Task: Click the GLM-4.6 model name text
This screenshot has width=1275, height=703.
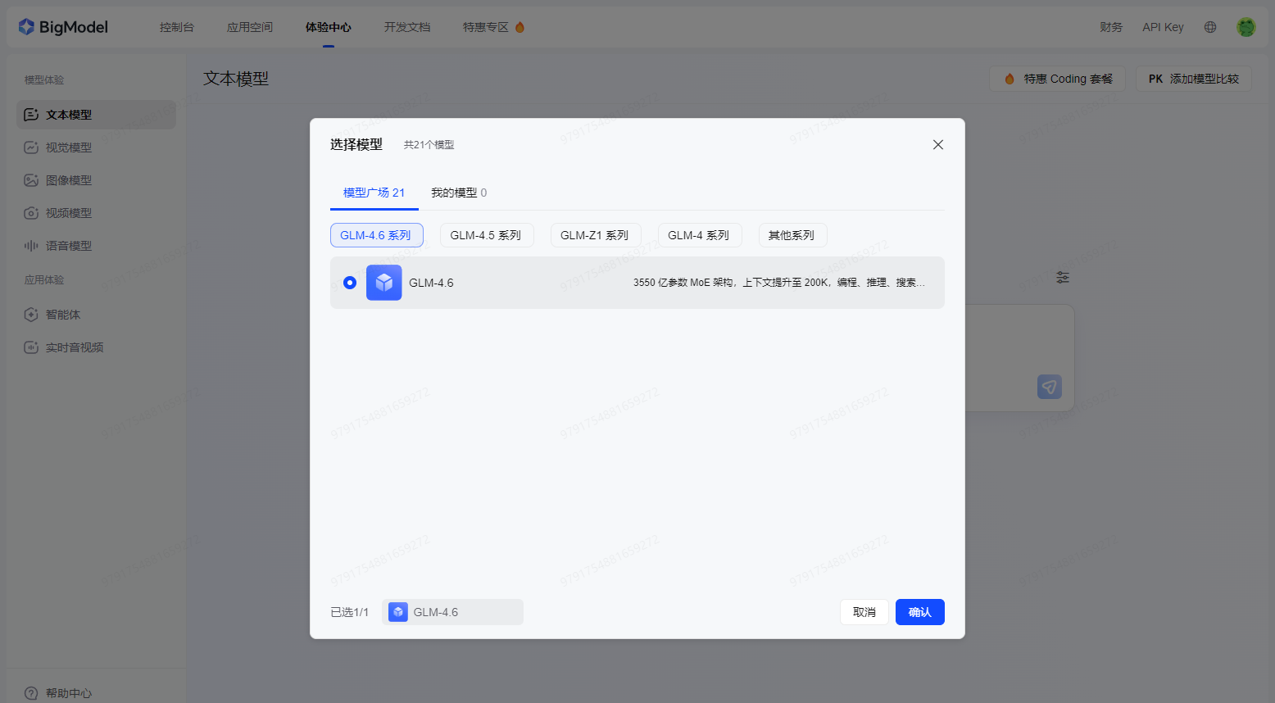Action: (431, 283)
